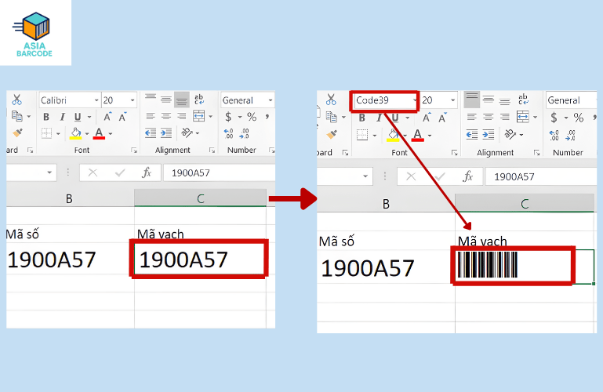
Task: Toggle Italic in left screenshot
Action: [x=62, y=117]
